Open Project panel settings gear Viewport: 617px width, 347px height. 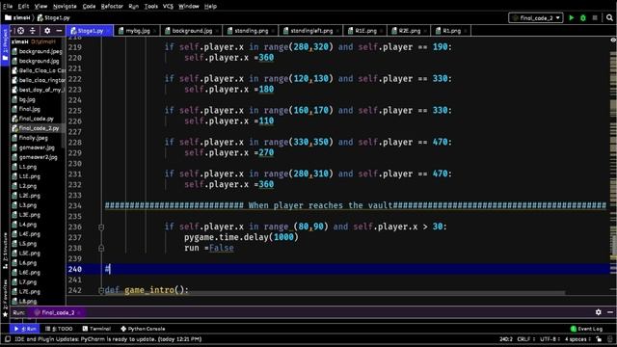47,31
